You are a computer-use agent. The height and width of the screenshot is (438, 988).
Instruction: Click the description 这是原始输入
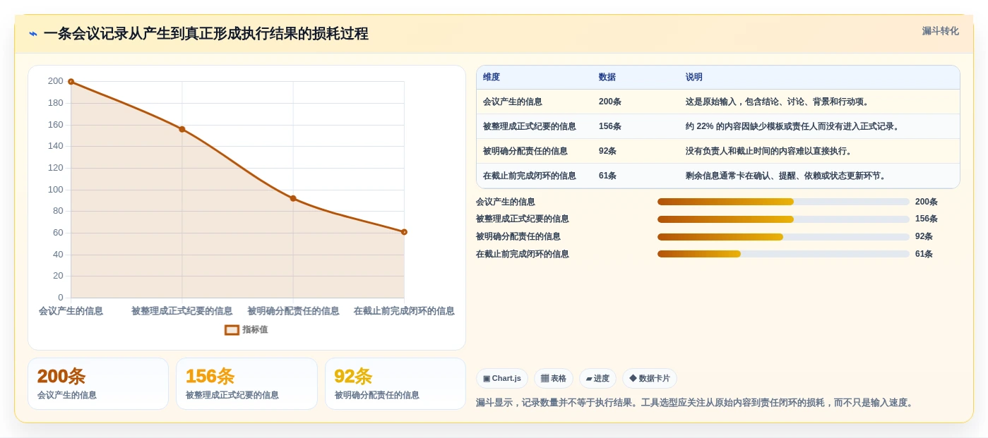(x=779, y=102)
